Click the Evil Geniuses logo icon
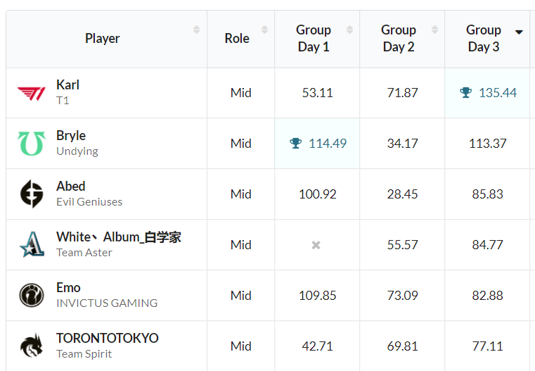Screen dimensions: 535x371 pyautogui.click(x=31, y=194)
